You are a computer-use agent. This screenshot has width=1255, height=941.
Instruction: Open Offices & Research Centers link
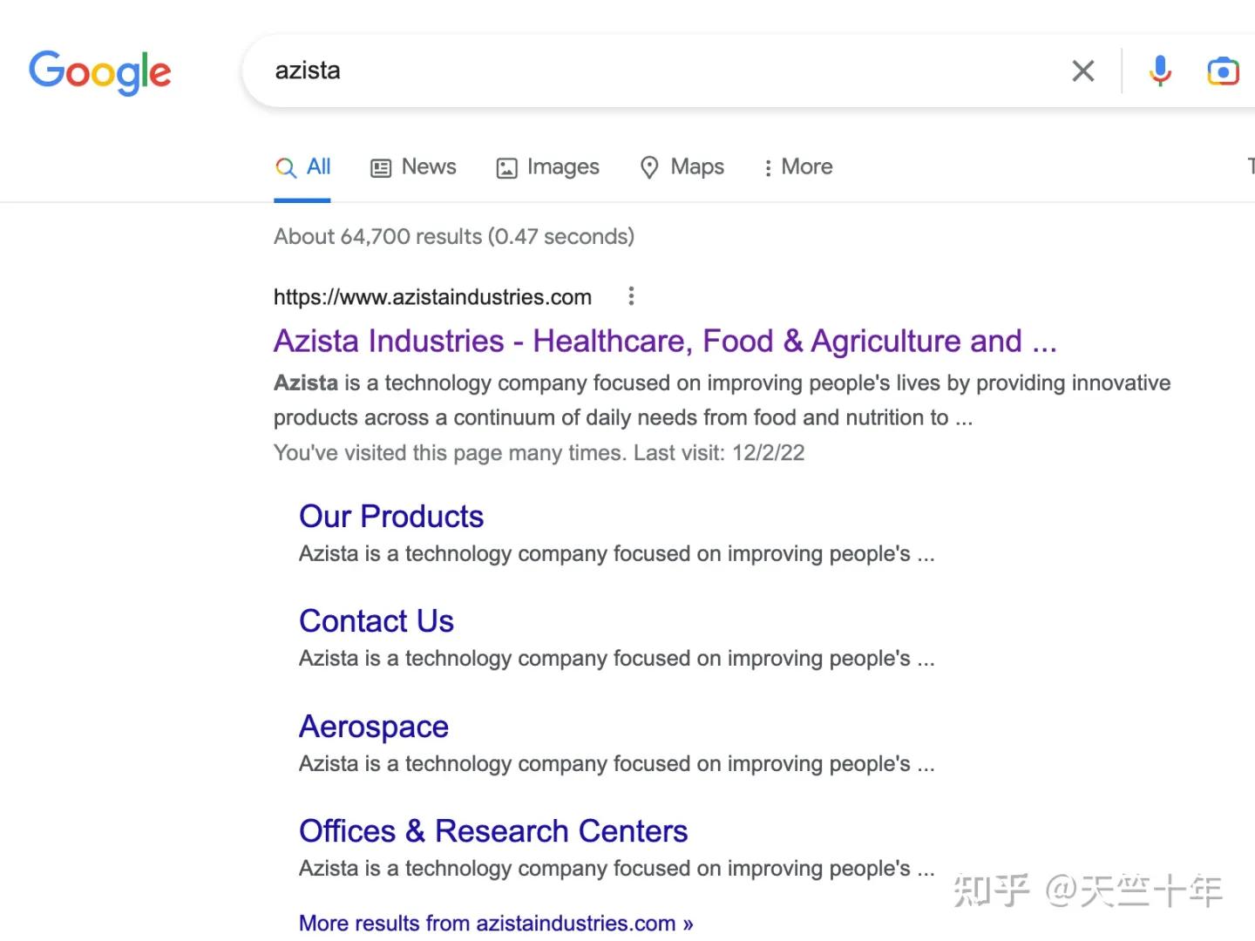tap(492, 831)
